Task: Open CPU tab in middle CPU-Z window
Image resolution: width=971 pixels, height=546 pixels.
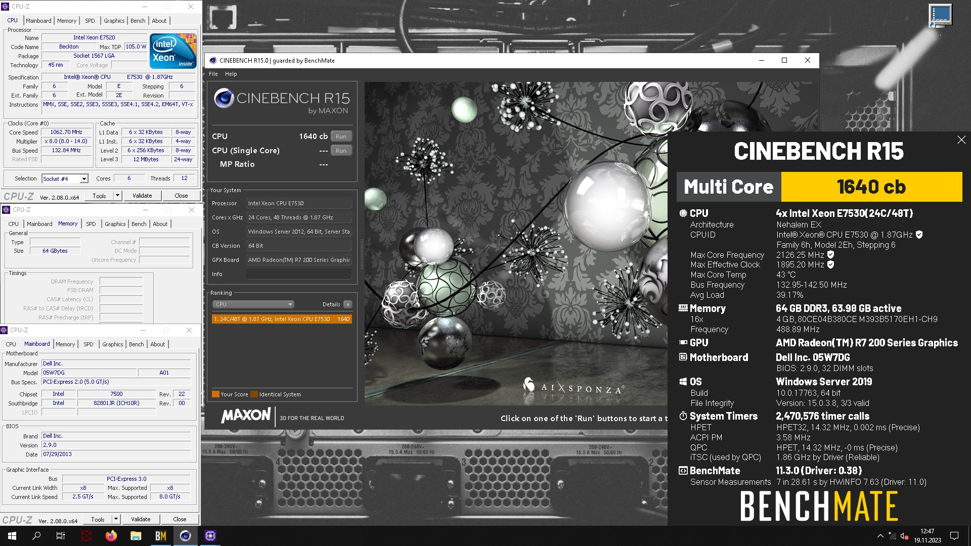Action: pyautogui.click(x=14, y=224)
